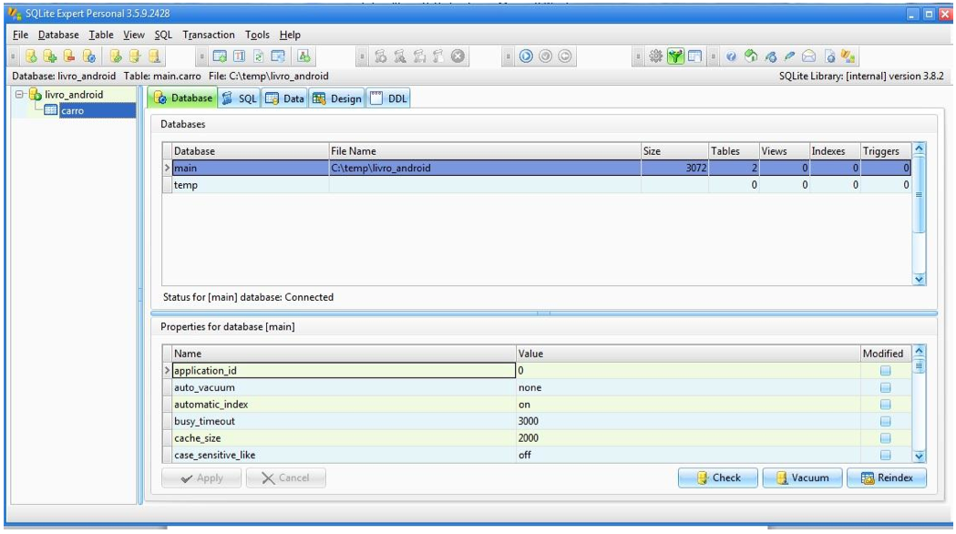This screenshot has height=534, width=956.
Task: Click Databases grid scroll-down arrow
Action: (x=919, y=279)
